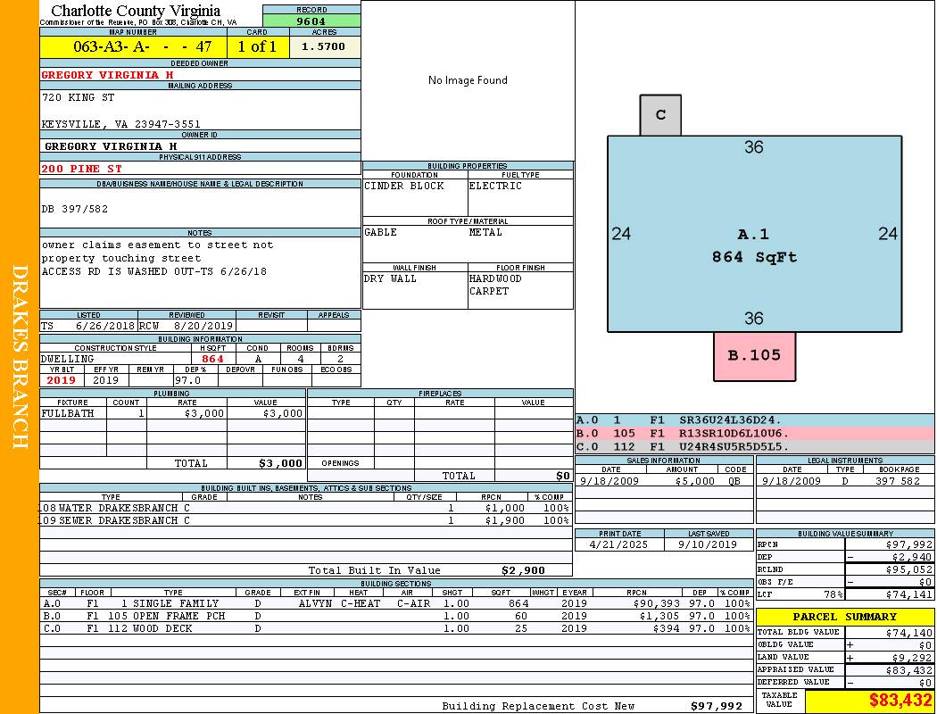
Task: Click legal description DB 397/582
Action: [x=75, y=209]
